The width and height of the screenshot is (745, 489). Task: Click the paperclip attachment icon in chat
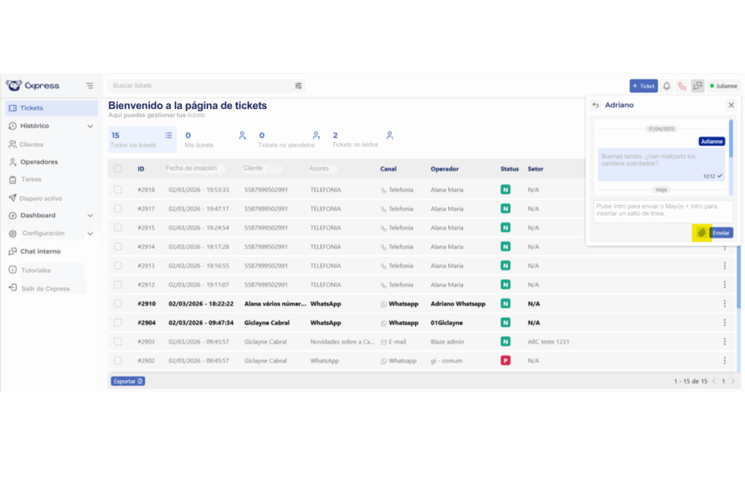tap(701, 233)
